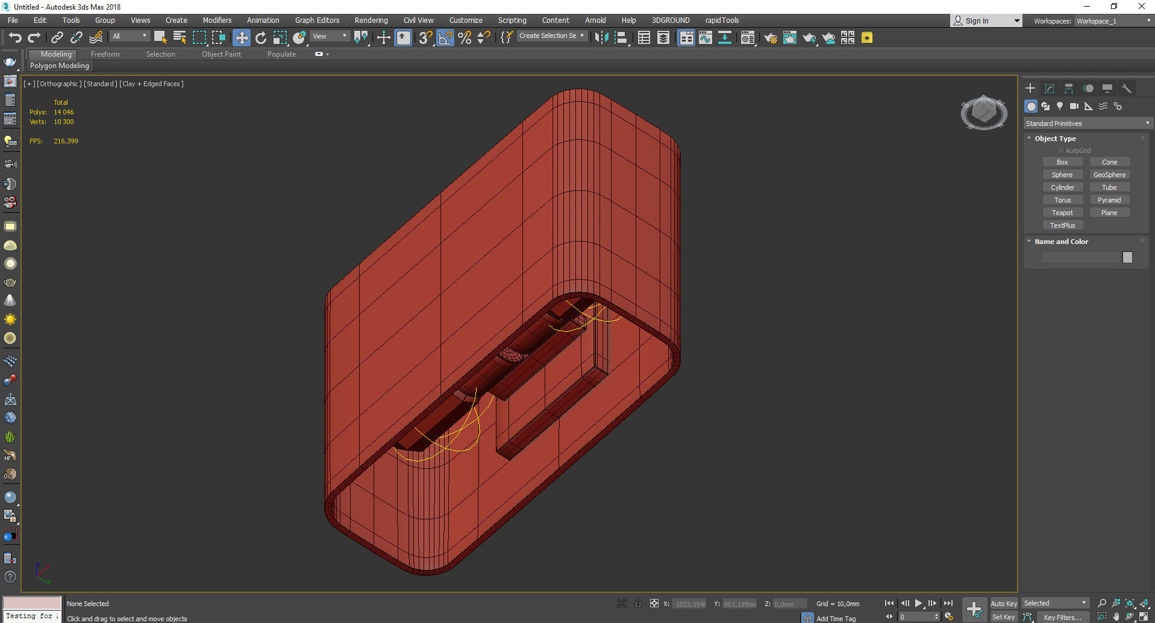Open the Graph Editors menu
The image size is (1155, 623).
(317, 20)
